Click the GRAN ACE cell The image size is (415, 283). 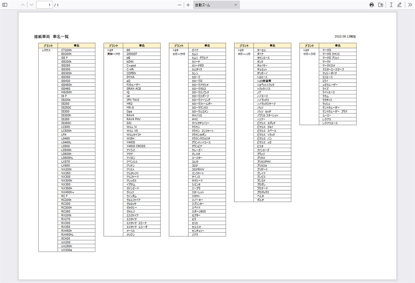142,88
